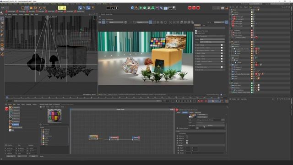Toggle Wrap U checkbox
The height and width of the screenshot is (165, 293).
187,141
